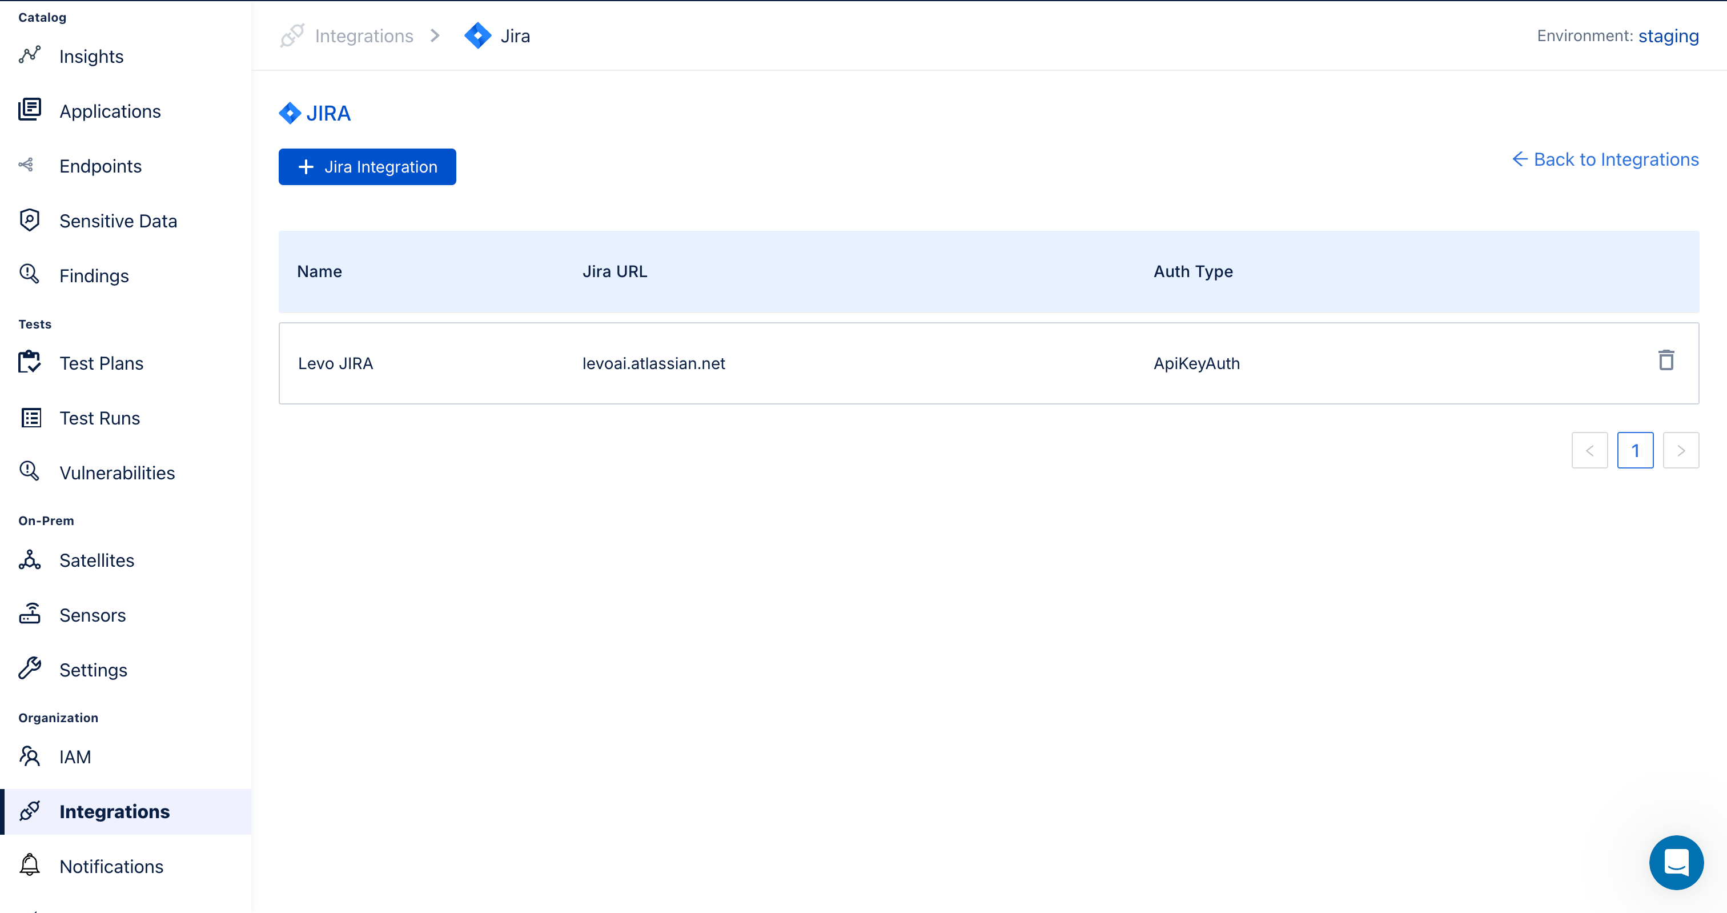Add a new Jira Integration
The width and height of the screenshot is (1727, 913).
click(x=367, y=167)
